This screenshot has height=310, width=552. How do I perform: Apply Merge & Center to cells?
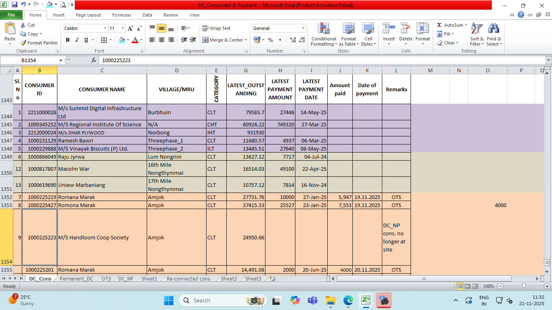[223, 40]
